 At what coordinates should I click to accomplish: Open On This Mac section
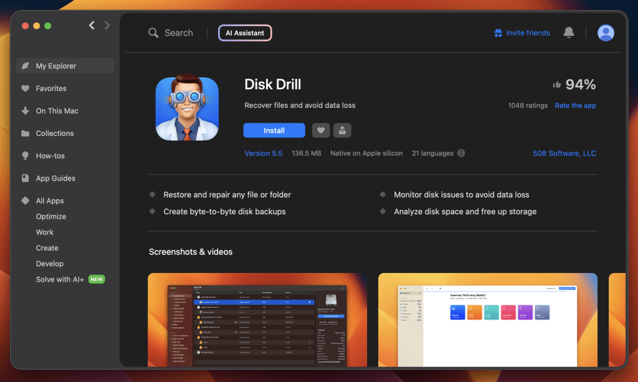click(x=57, y=111)
